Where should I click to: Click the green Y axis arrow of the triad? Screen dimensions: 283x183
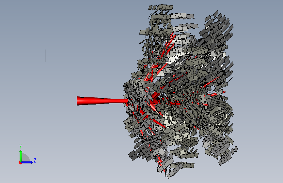coord(21,156)
